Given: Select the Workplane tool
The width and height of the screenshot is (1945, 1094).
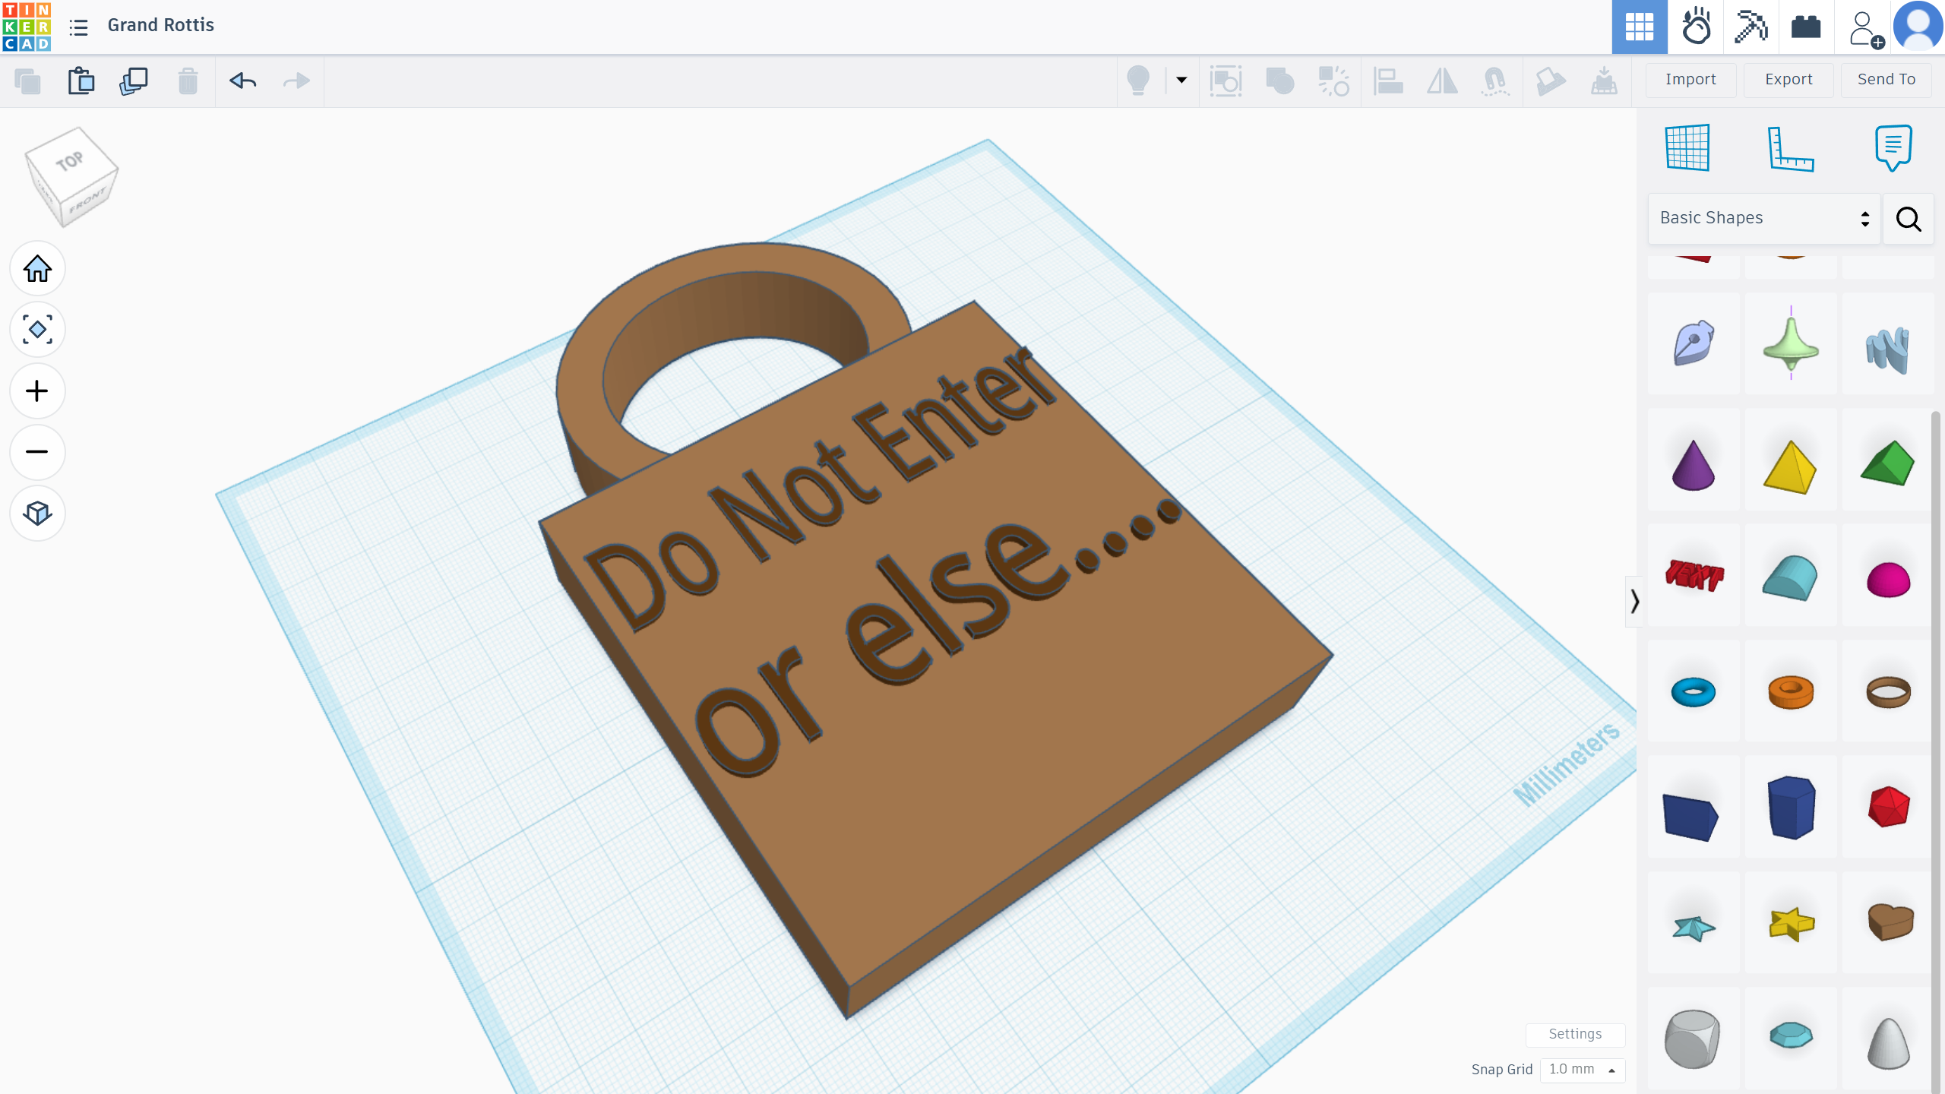Looking at the screenshot, I should (1687, 148).
